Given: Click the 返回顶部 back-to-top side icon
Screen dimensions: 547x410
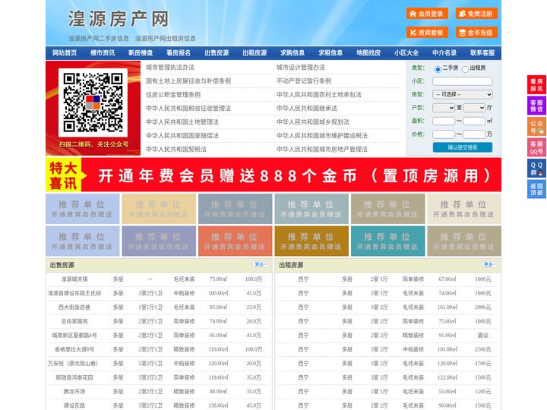Looking at the screenshot, I should [x=536, y=189].
